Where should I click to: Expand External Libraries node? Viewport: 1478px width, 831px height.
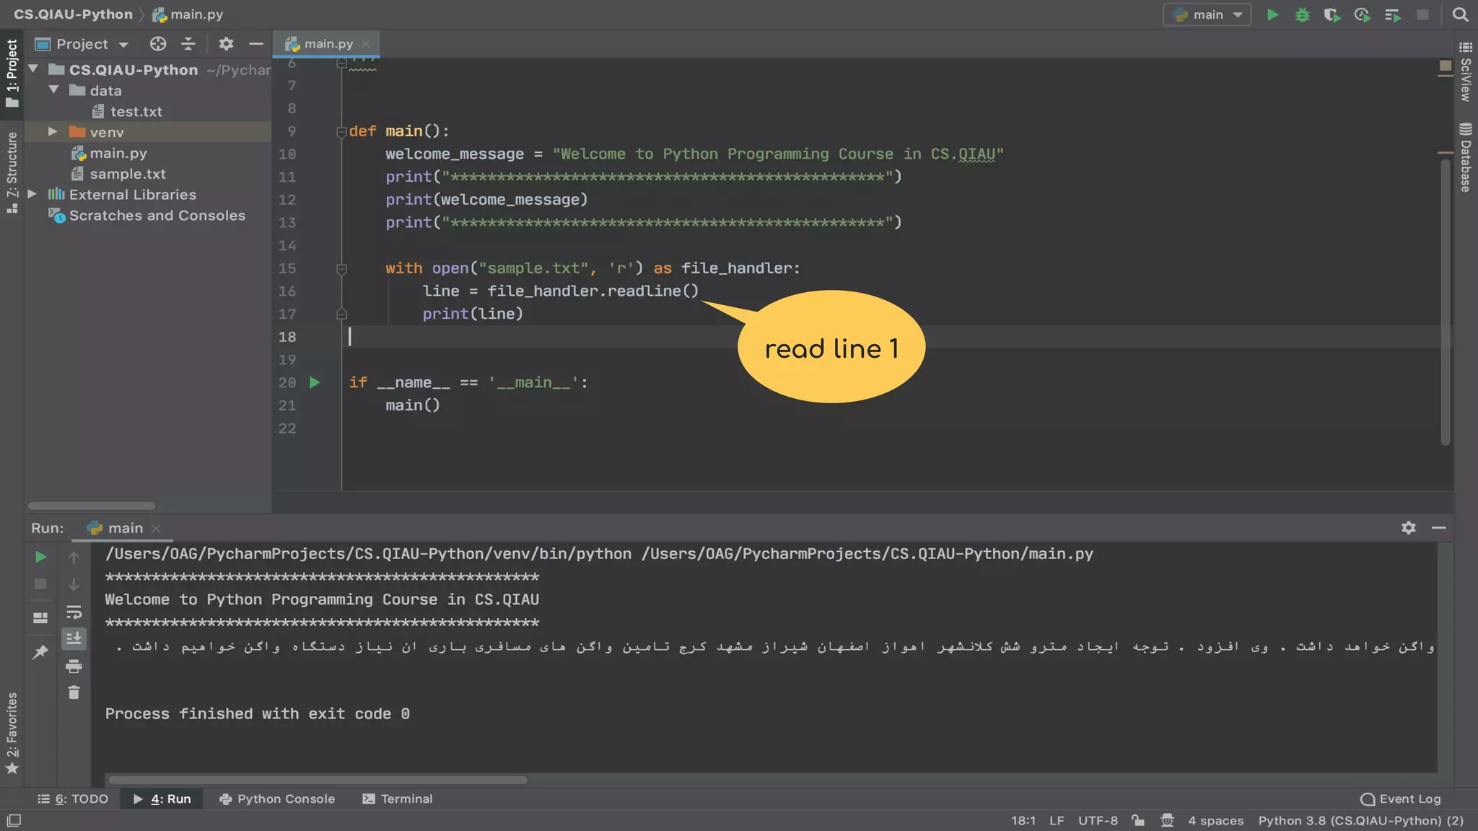(32, 194)
